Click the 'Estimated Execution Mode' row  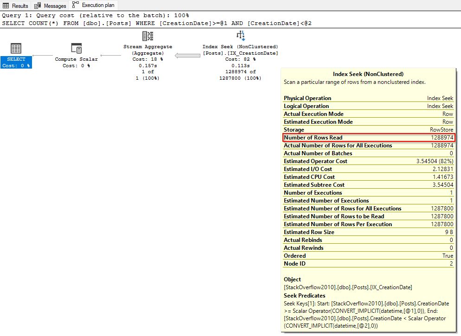[x=369, y=122]
